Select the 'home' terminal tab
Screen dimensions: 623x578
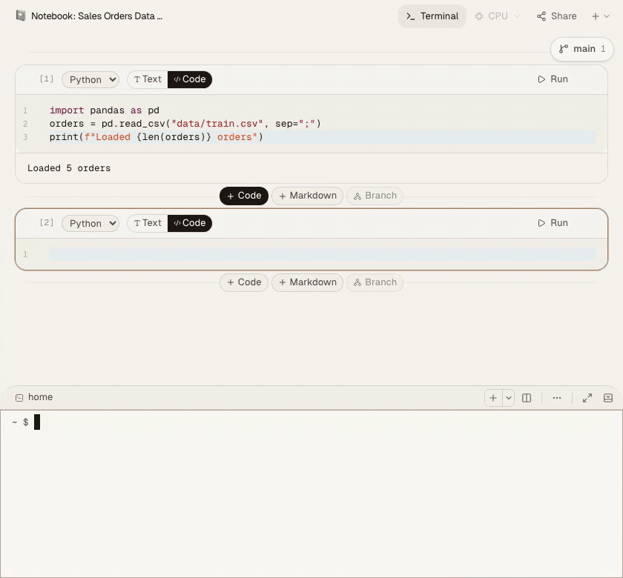[34, 397]
